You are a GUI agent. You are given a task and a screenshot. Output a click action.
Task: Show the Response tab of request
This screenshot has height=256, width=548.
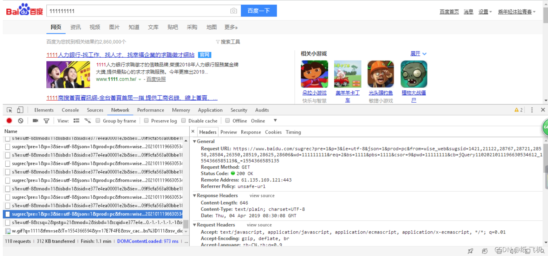tap(251, 132)
